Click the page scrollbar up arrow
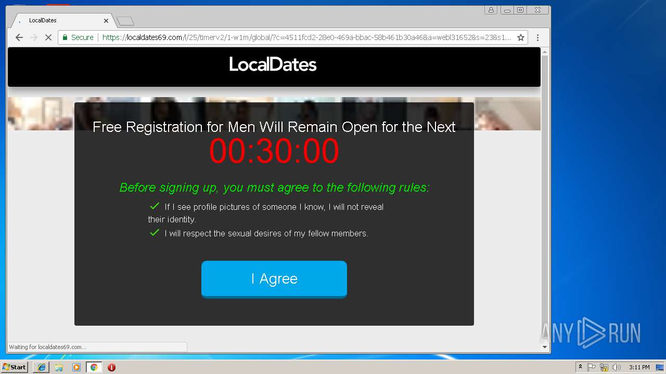666x374 pixels. coord(545,52)
